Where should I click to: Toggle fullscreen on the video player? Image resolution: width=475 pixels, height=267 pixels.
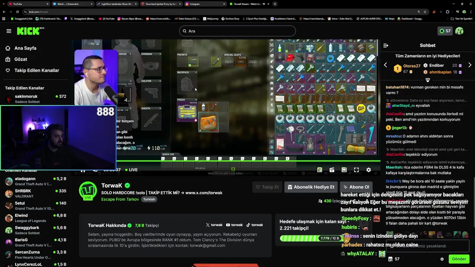tap(356, 170)
